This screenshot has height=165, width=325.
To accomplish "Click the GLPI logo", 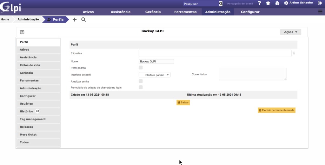I will [x=10, y=8].
